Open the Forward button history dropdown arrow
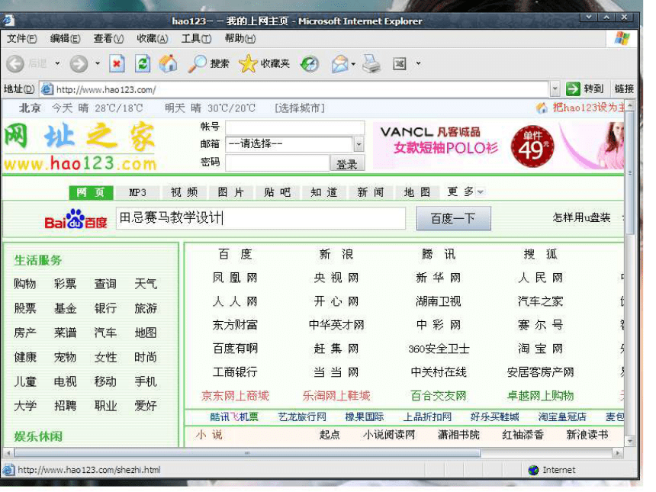Screen dimensions: 656x492 tap(98, 63)
